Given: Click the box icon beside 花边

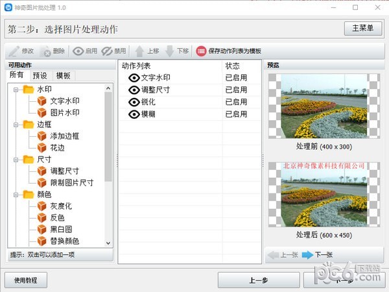Looking at the screenshot, I should point(41,147).
